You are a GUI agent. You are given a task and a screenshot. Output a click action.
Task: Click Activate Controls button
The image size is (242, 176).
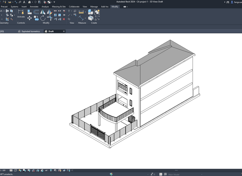(21, 14)
